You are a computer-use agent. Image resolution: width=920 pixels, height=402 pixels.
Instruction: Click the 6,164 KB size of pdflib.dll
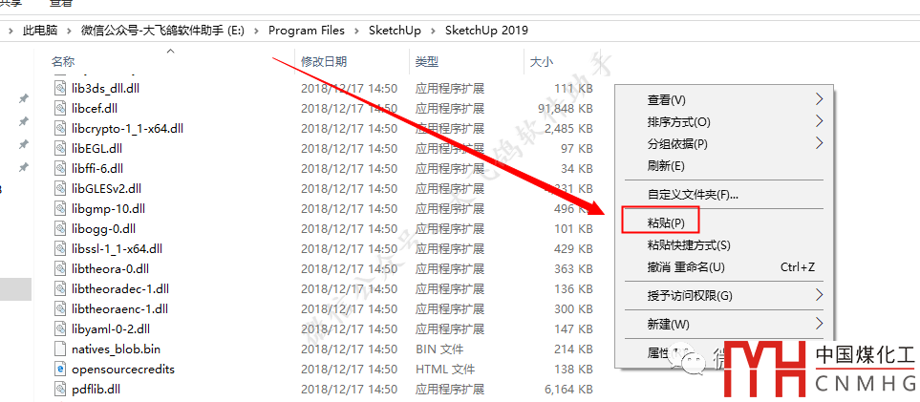[x=568, y=389]
